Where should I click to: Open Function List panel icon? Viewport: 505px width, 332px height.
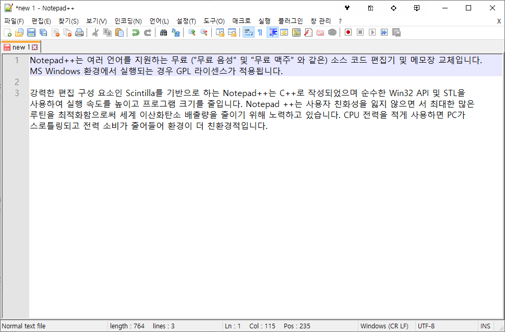pyautogui.click(x=308, y=32)
